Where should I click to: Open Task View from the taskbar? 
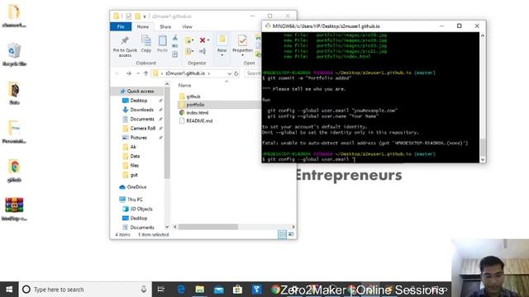pos(161,290)
